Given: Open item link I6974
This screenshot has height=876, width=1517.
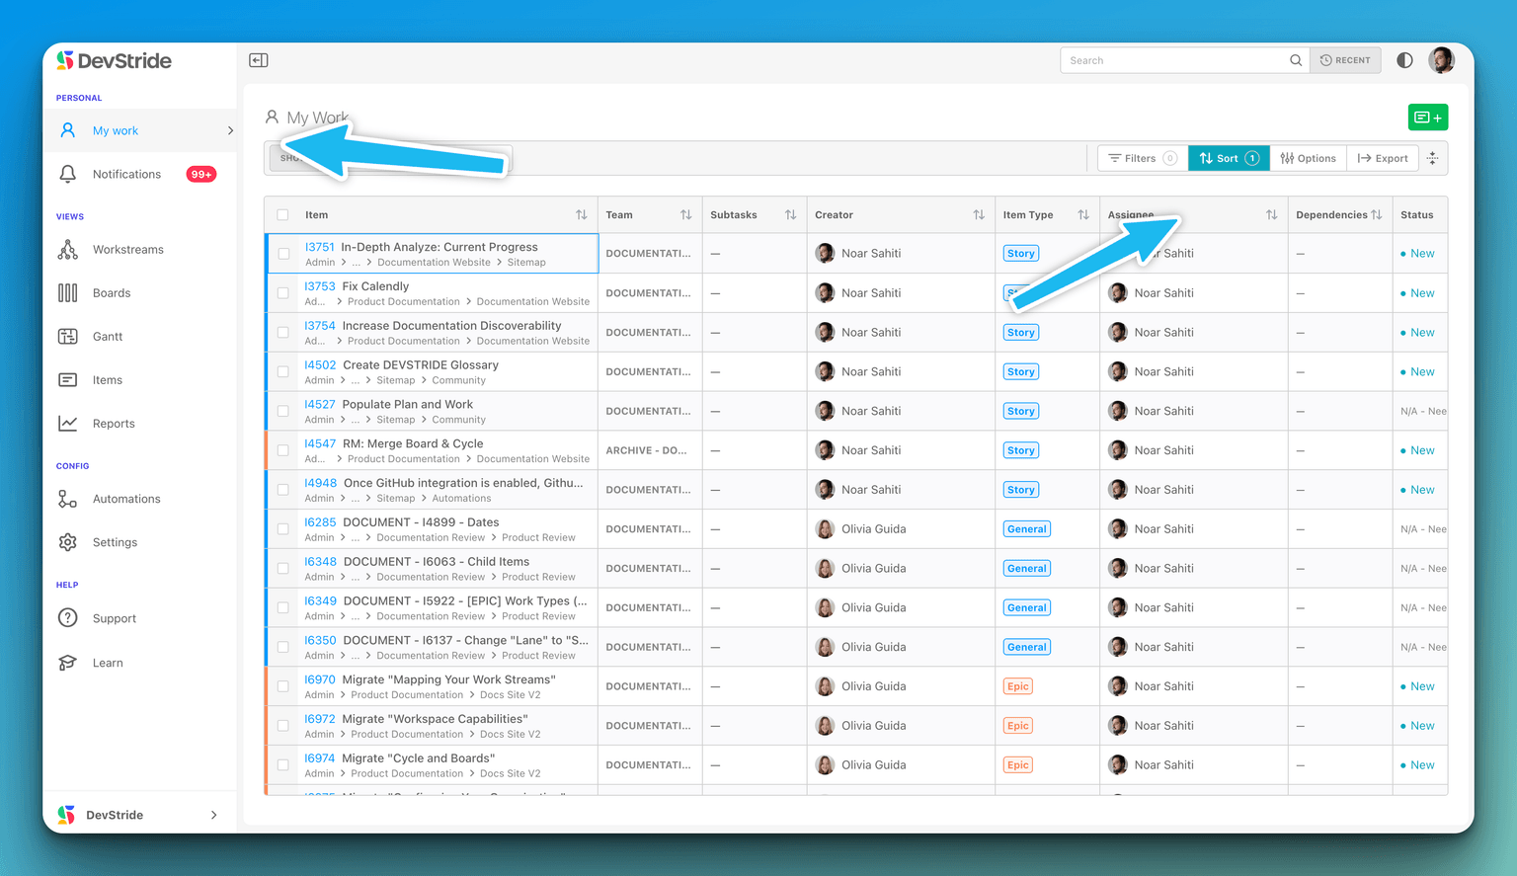Looking at the screenshot, I should click(320, 758).
